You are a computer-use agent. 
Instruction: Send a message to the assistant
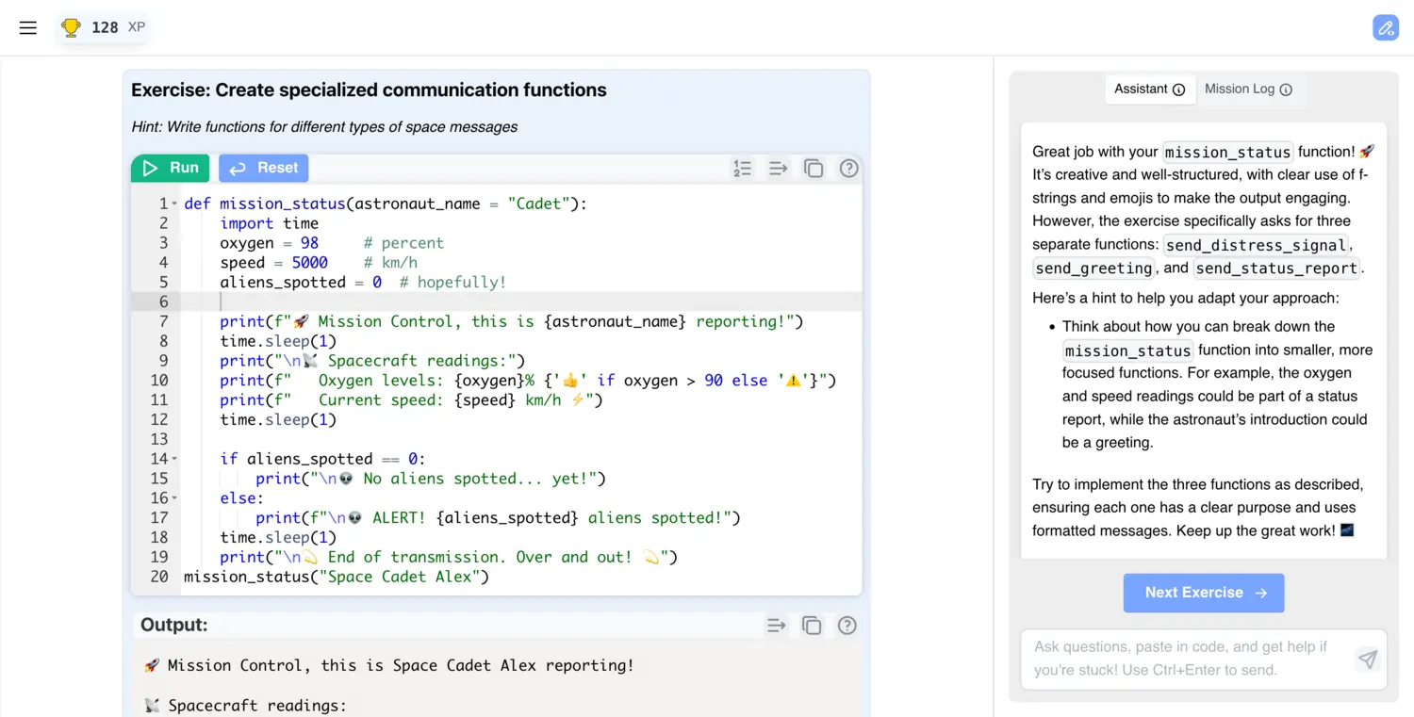1367,660
